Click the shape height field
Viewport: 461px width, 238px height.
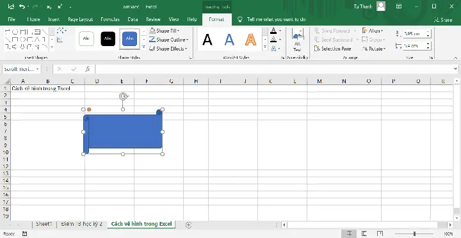414,34
